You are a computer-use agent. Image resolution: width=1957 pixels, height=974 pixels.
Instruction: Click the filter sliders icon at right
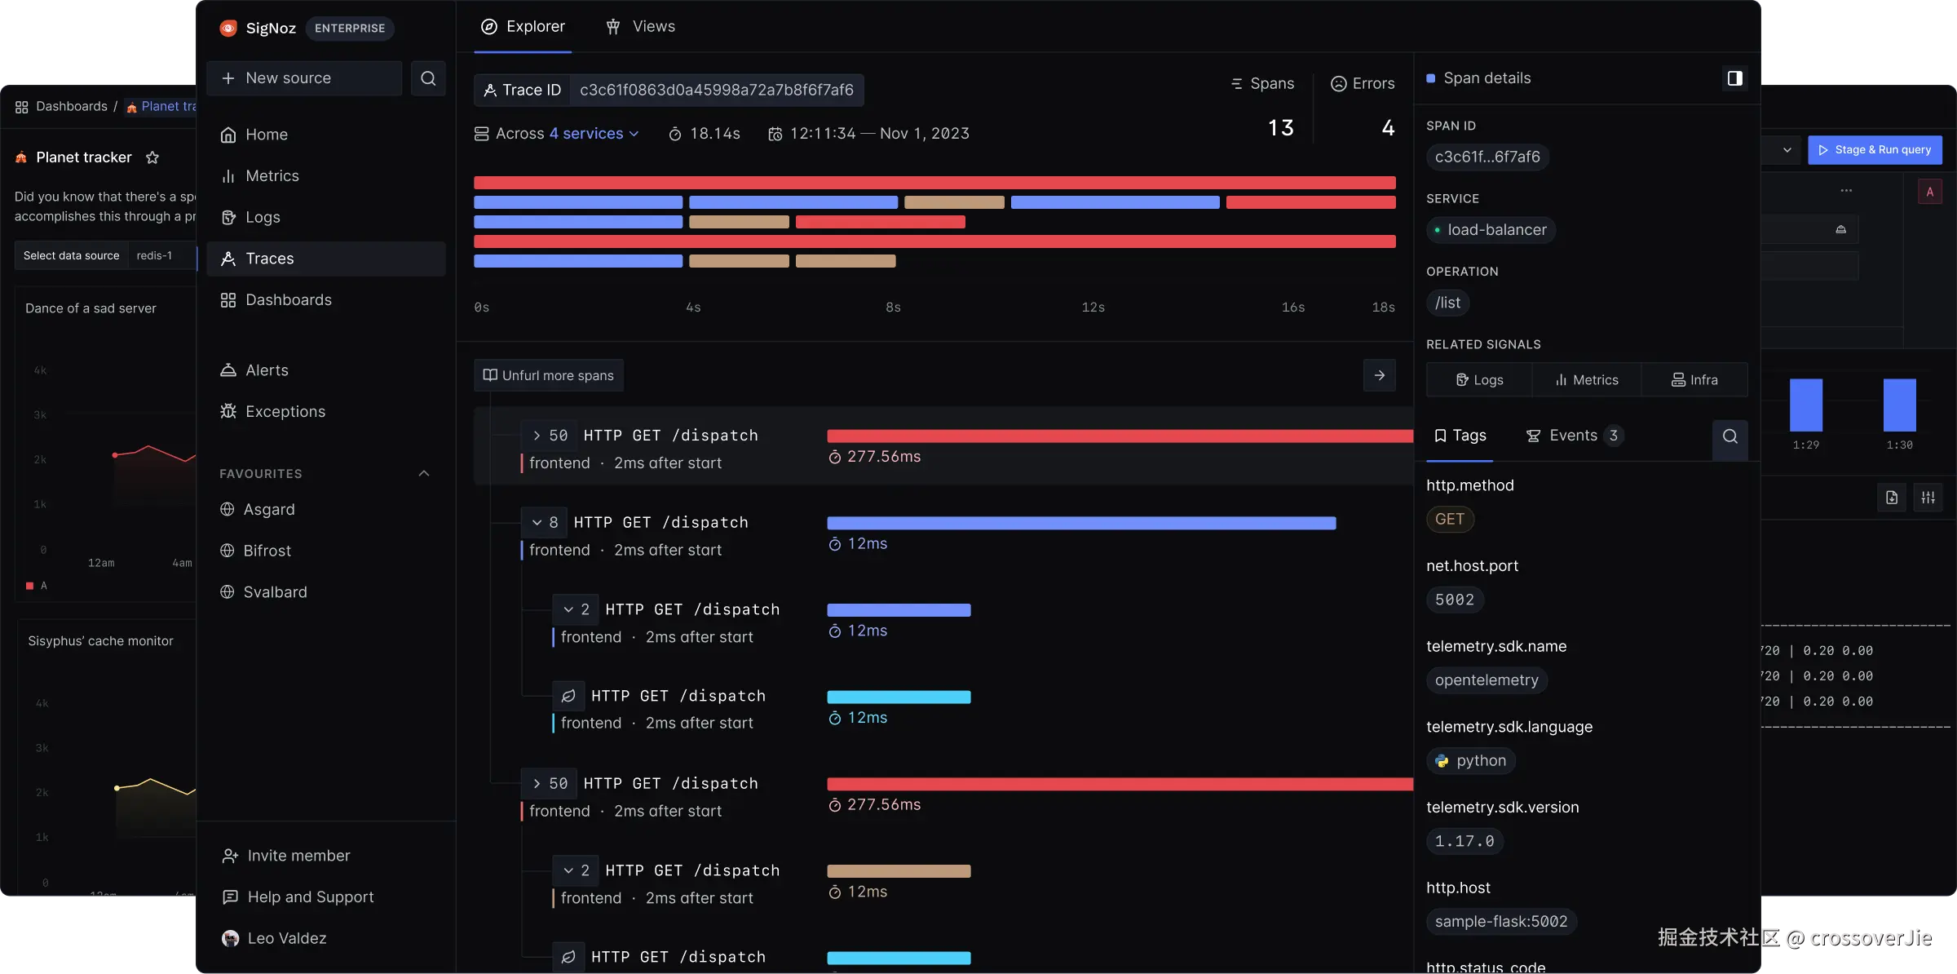click(1928, 498)
